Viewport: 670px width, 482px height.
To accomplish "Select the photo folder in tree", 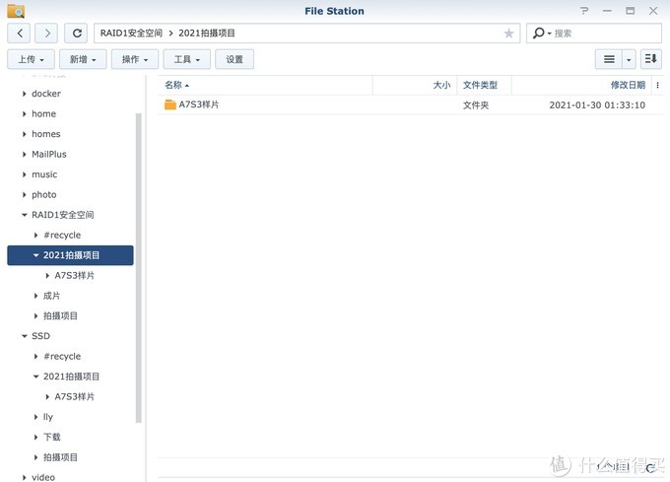I will click(x=44, y=195).
